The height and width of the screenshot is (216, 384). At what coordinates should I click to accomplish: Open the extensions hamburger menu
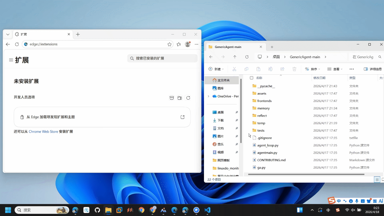(x=11, y=60)
